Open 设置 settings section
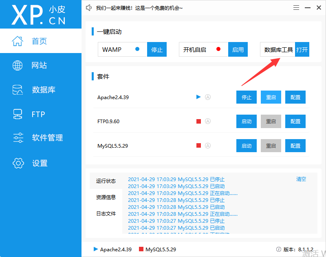 tap(41, 163)
